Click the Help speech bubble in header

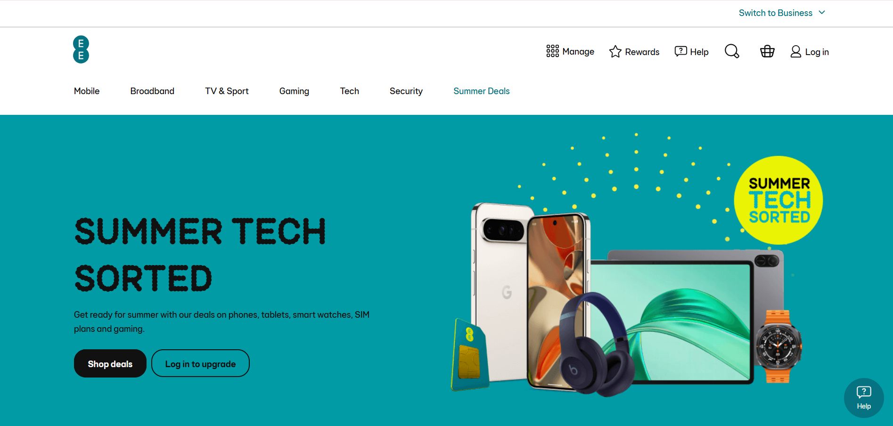coord(680,51)
